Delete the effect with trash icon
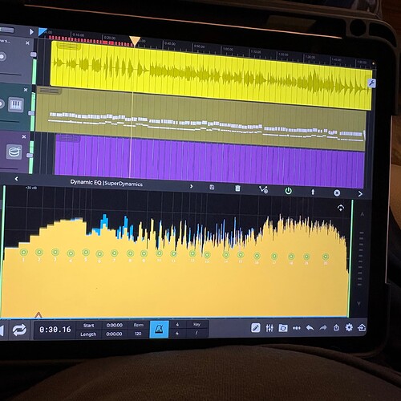This screenshot has height=401, width=401. pyautogui.click(x=237, y=188)
